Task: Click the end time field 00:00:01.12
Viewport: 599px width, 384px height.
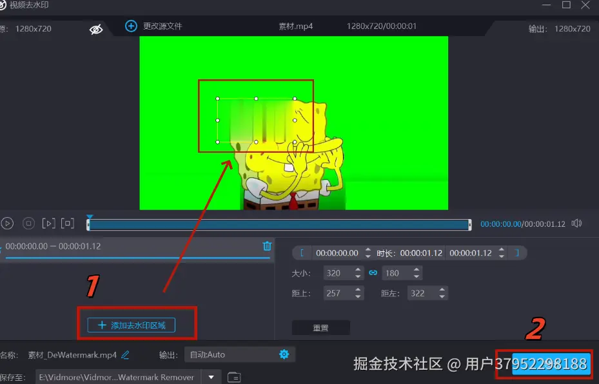Action: coord(471,253)
